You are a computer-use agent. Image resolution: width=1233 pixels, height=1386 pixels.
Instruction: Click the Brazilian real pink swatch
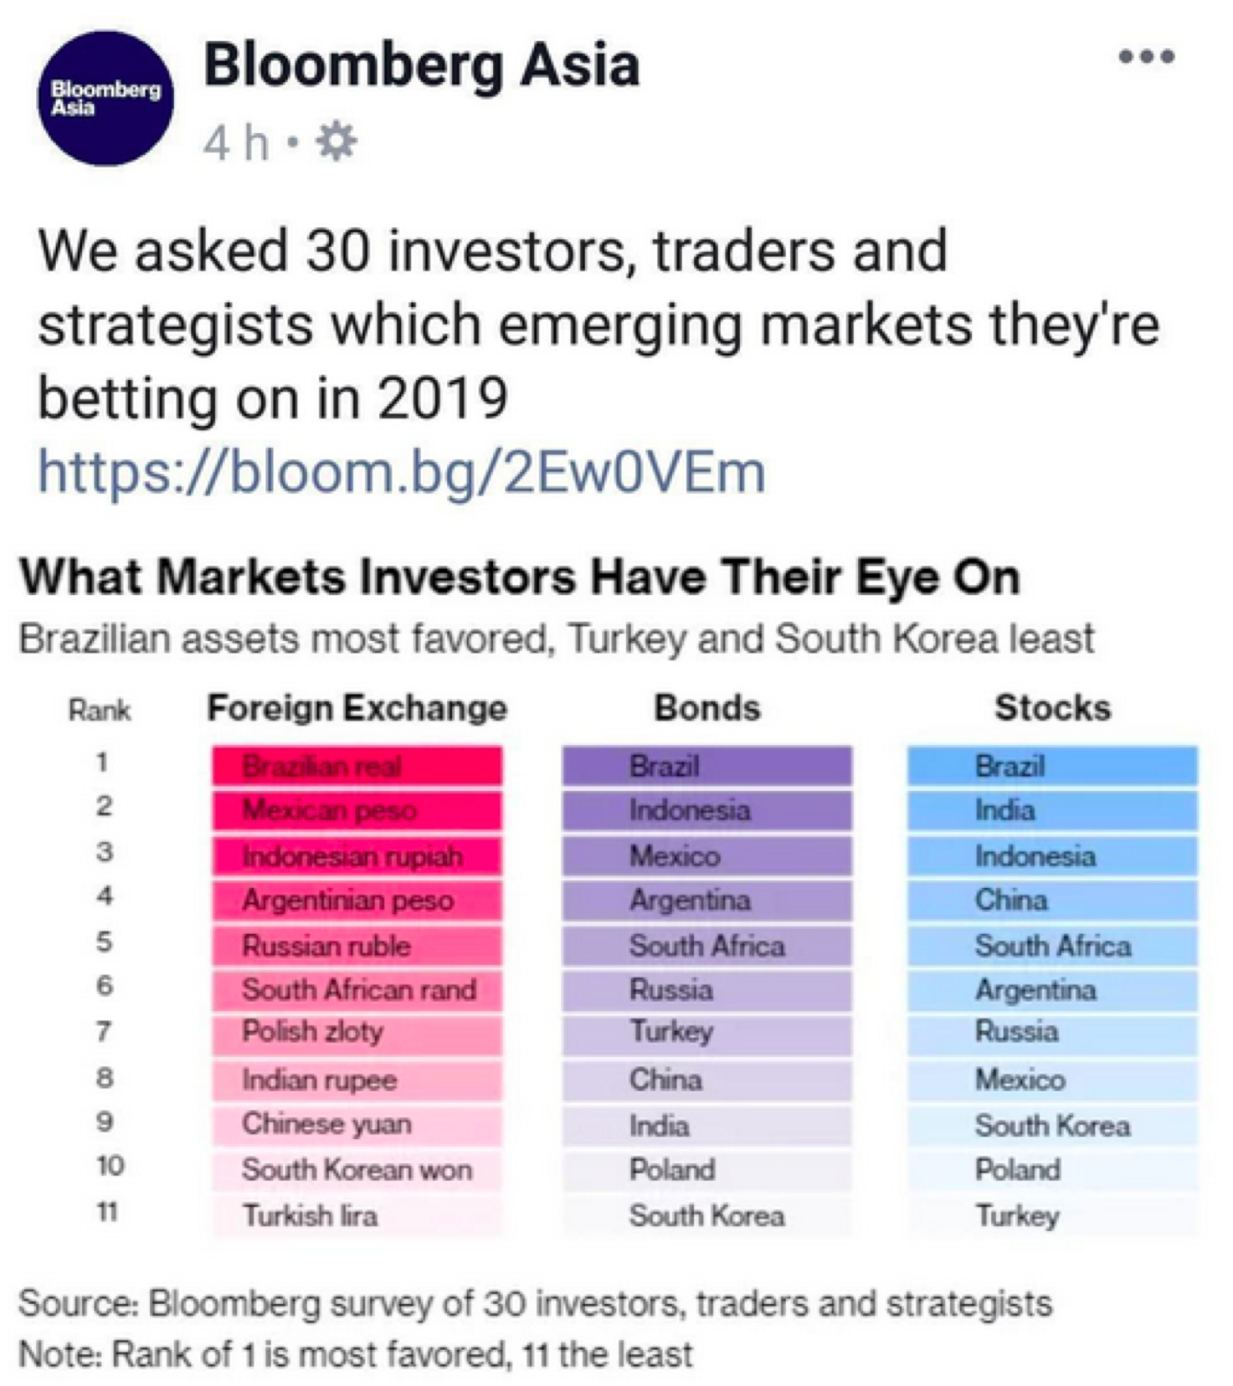(357, 766)
